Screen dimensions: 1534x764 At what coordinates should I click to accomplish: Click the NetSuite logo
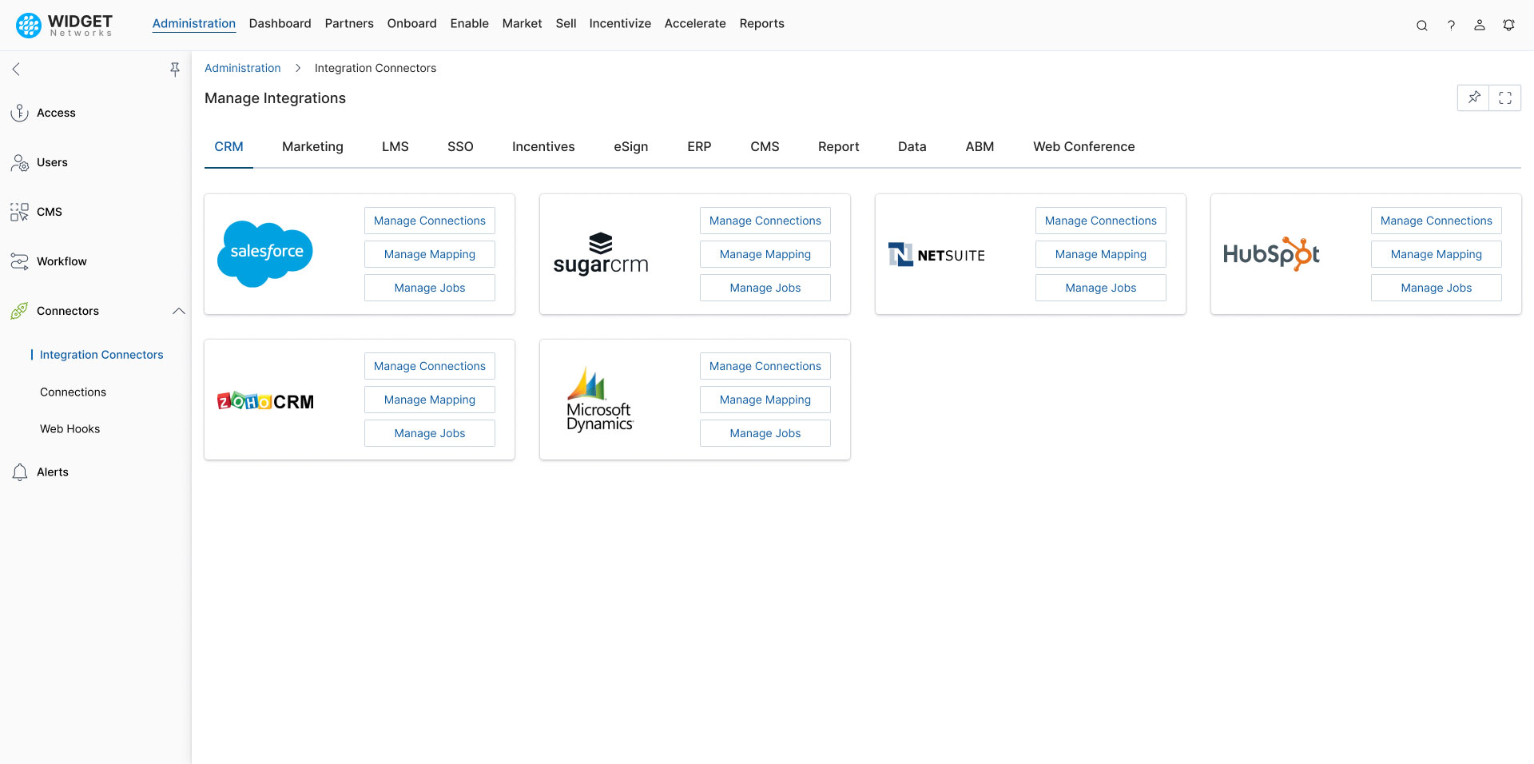click(936, 255)
